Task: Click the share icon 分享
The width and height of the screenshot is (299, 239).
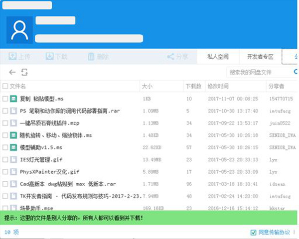Action: (x=170, y=57)
